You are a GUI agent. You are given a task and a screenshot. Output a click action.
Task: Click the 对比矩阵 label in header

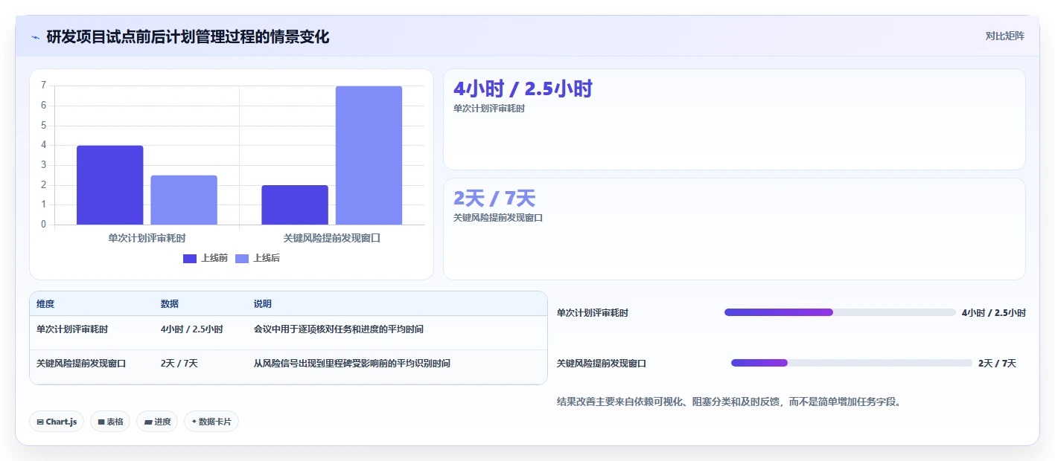click(x=1004, y=36)
